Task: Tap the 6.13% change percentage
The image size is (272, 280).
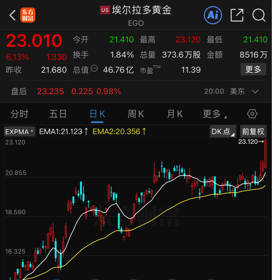Action: pos(17,57)
